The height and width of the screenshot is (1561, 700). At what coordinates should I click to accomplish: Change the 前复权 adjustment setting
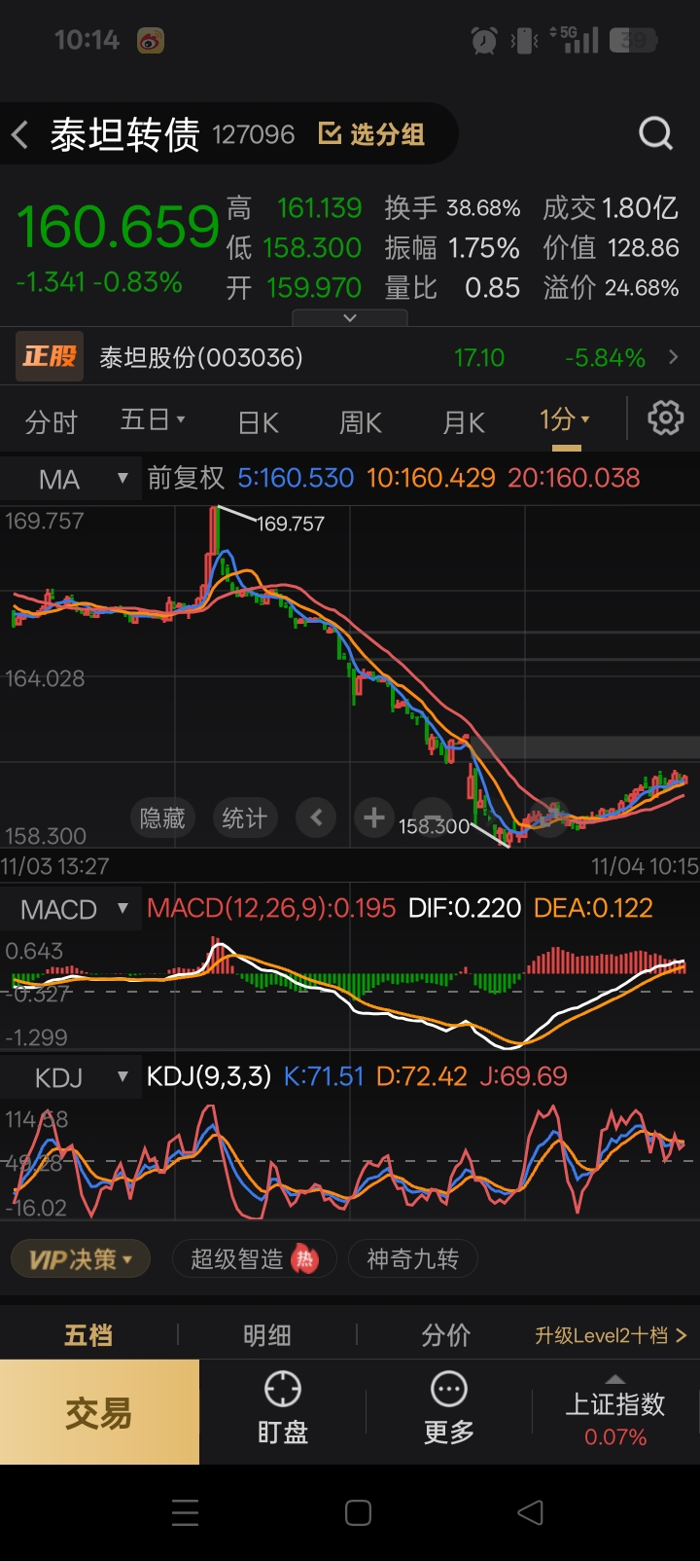point(186,478)
